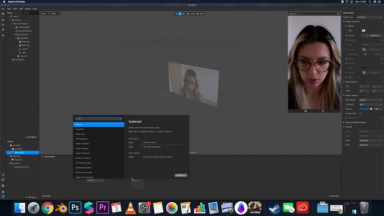Viewport: 384px width, 216px height.
Task: Collapse the Tiling Options section
Action: [x=344, y=82]
